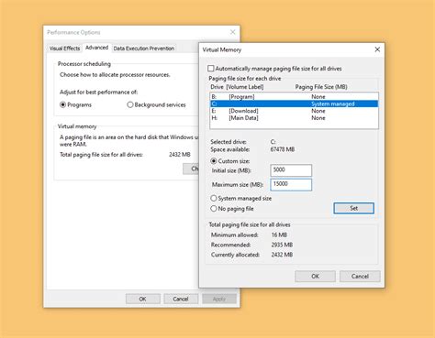Viewport: 435px width, 338px height.
Task: Select the Custom size radio button
Action: coord(214,161)
